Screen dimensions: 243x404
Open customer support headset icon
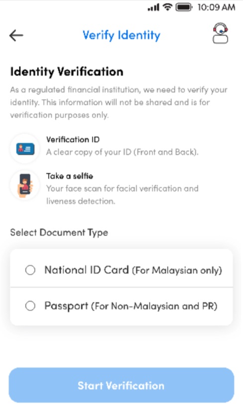tap(221, 33)
